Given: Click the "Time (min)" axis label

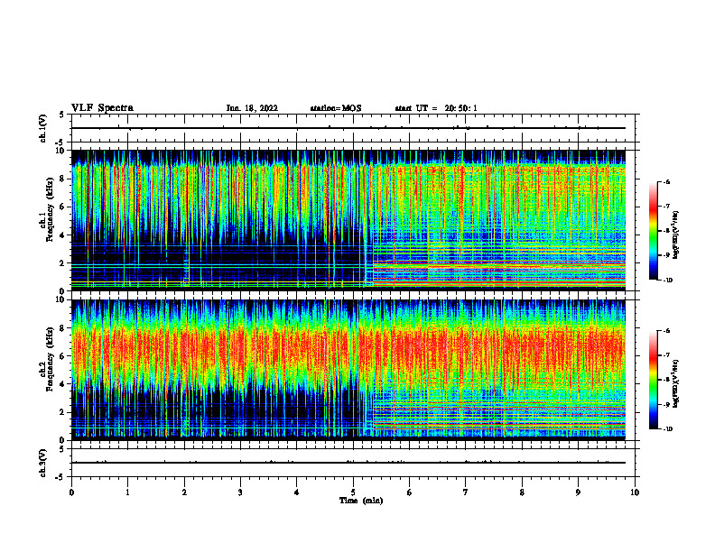Looking at the screenshot, I should click(x=361, y=501).
